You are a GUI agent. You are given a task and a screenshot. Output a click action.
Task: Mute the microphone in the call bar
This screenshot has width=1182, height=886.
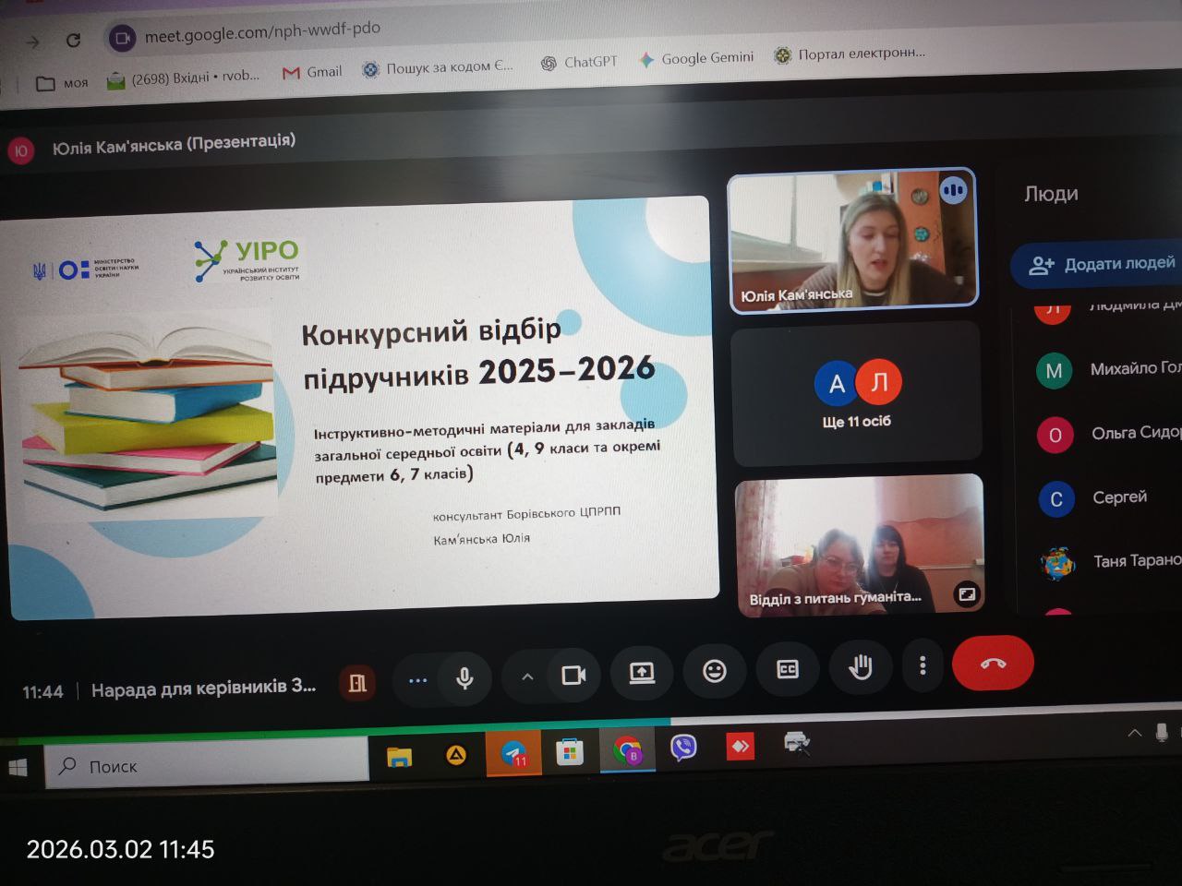coord(464,678)
